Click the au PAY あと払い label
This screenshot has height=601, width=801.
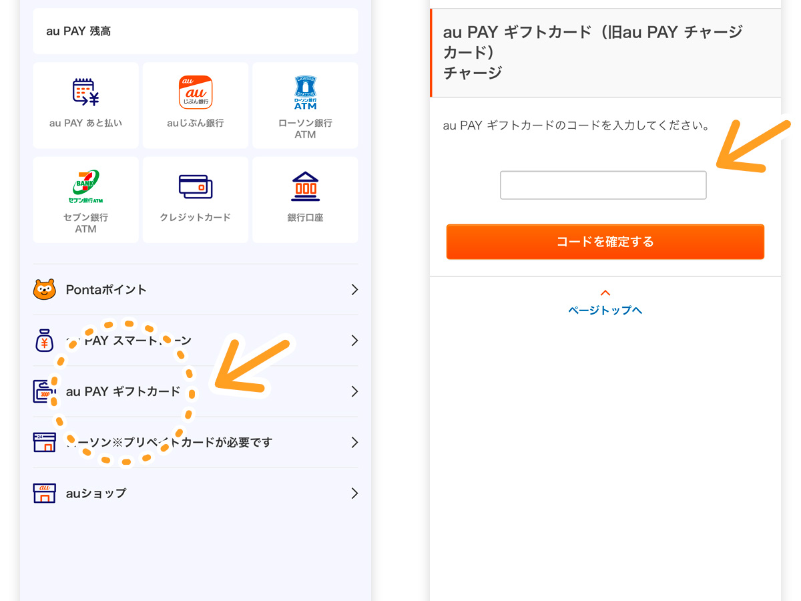point(85,124)
